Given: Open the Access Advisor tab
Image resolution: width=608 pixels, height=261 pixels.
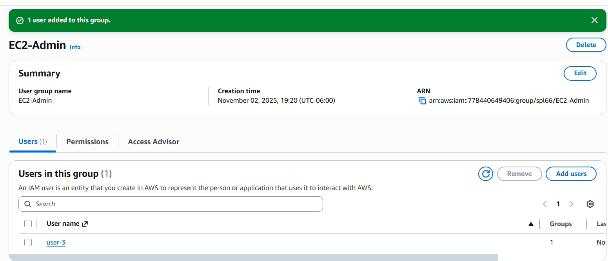Looking at the screenshot, I should 153,141.
